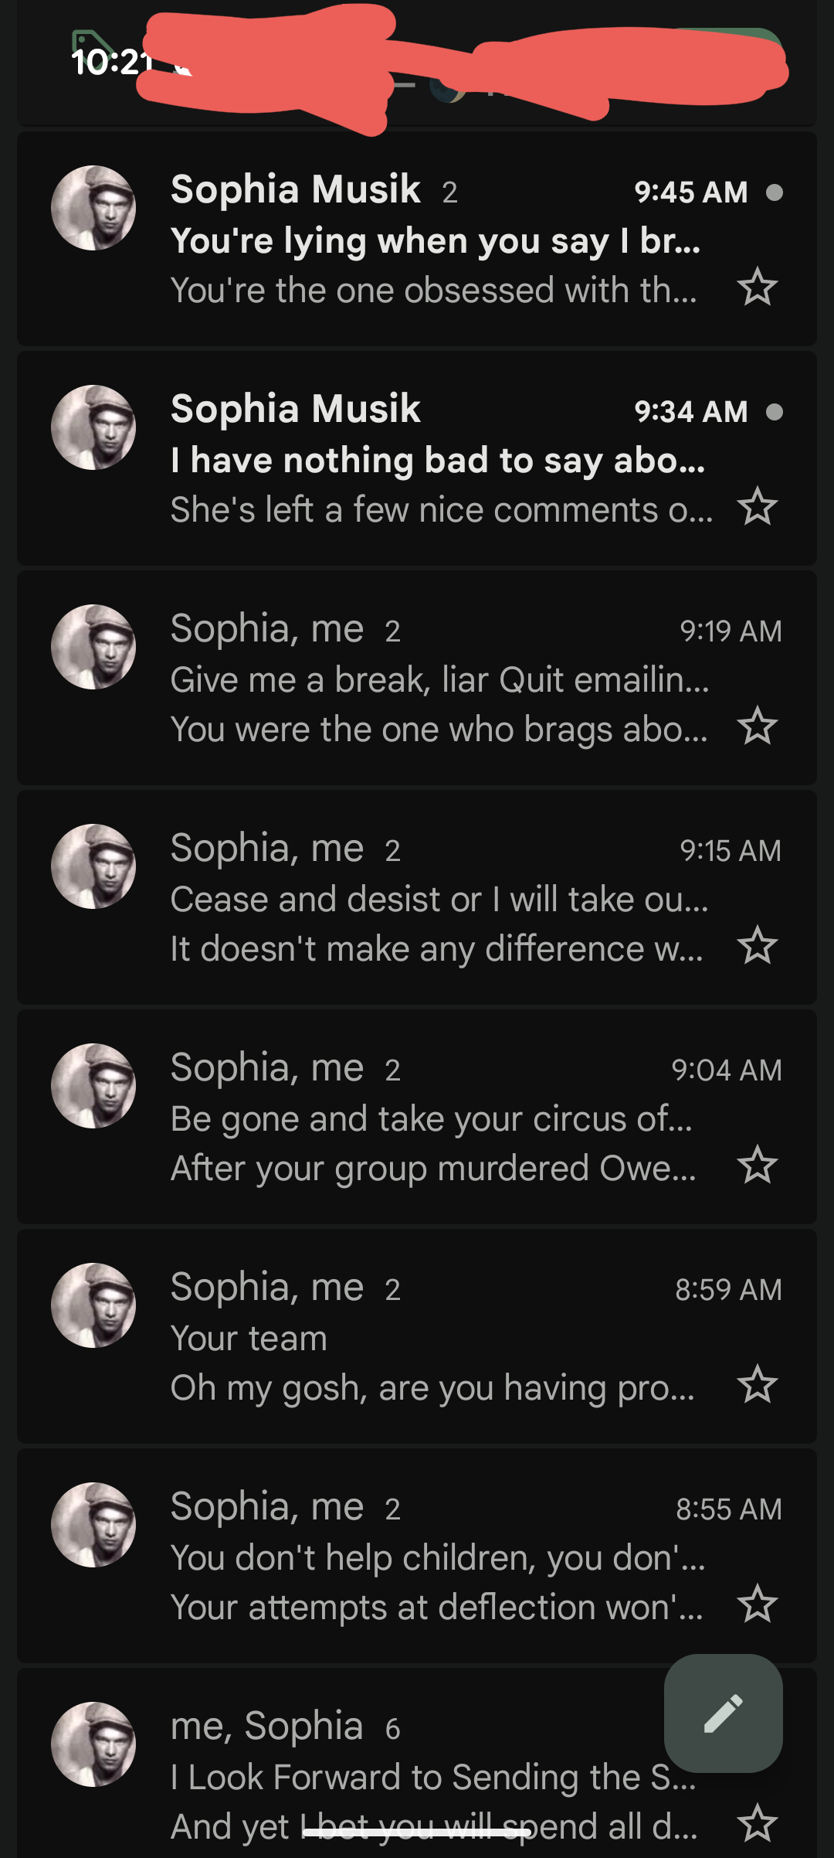The width and height of the screenshot is (834, 1858).
Task: Star the 9:45 AM Sophia Musik email
Action: [x=757, y=288]
